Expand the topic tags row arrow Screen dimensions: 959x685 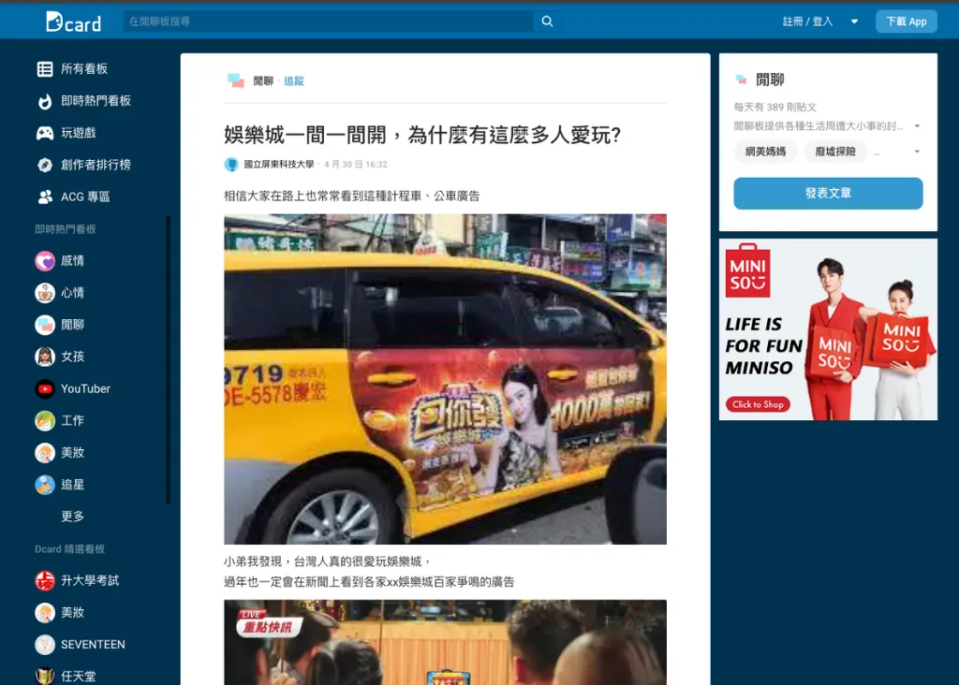click(x=917, y=152)
